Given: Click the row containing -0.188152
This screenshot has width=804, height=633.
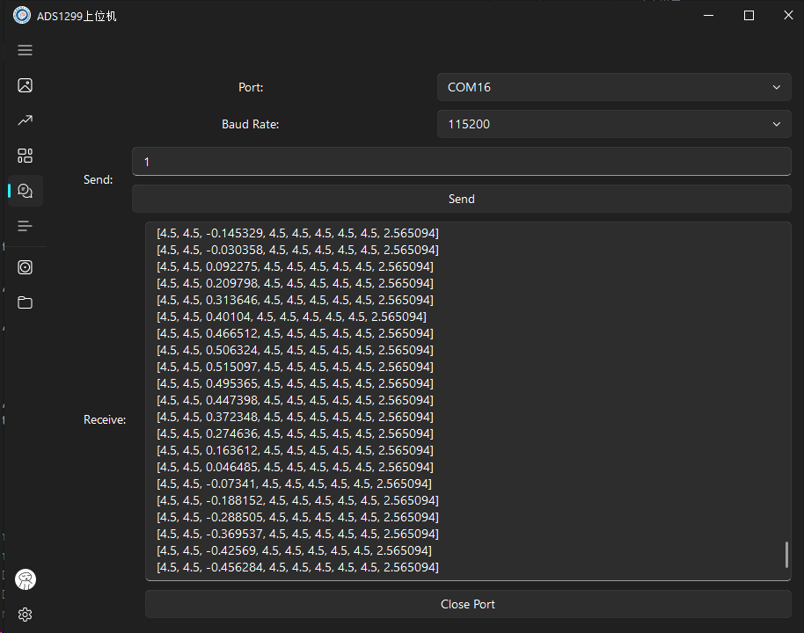Looking at the screenshot, I should [297, 500].
